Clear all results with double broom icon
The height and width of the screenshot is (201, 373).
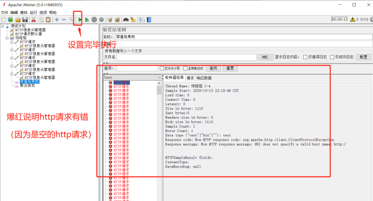pyautogui.click(x=117, y=19)
